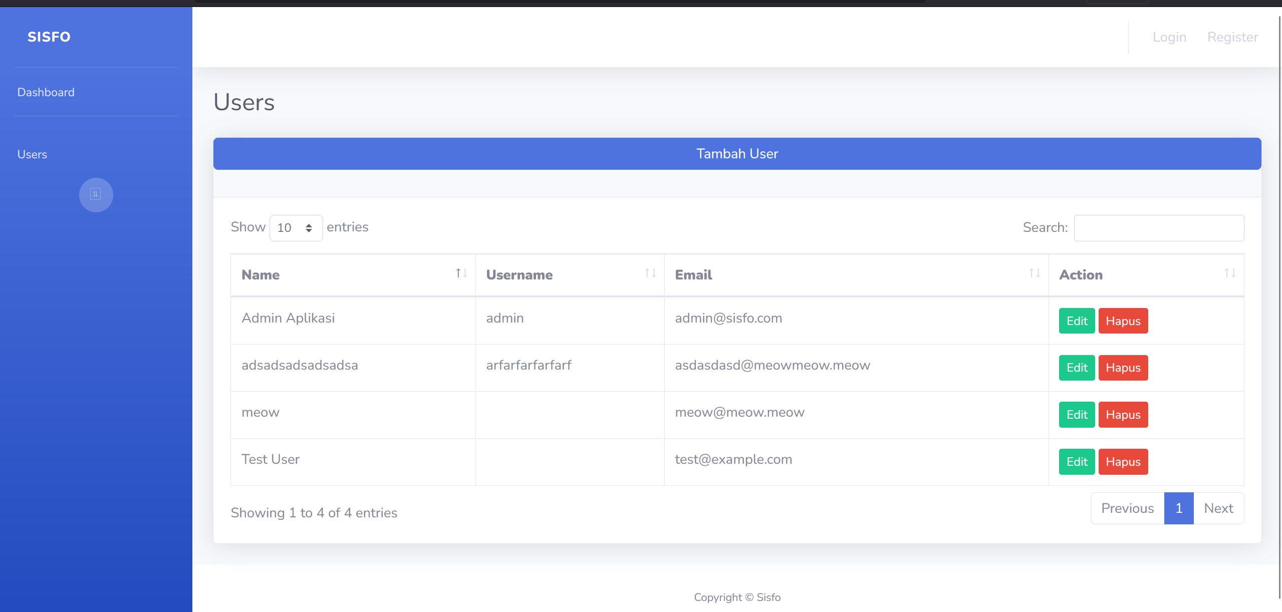Open Users in the sidebar
Image resolution: width=1282 pixels, height=612 pixels.
pyautogui.click(x=33, y=154)
